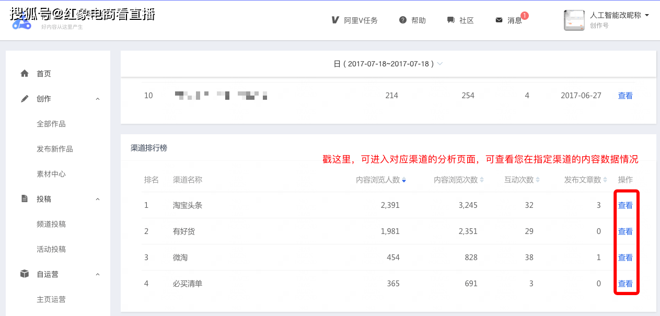Click the 社区 chat bubble icon
660x316 pixels.
(x=450, y=20)
